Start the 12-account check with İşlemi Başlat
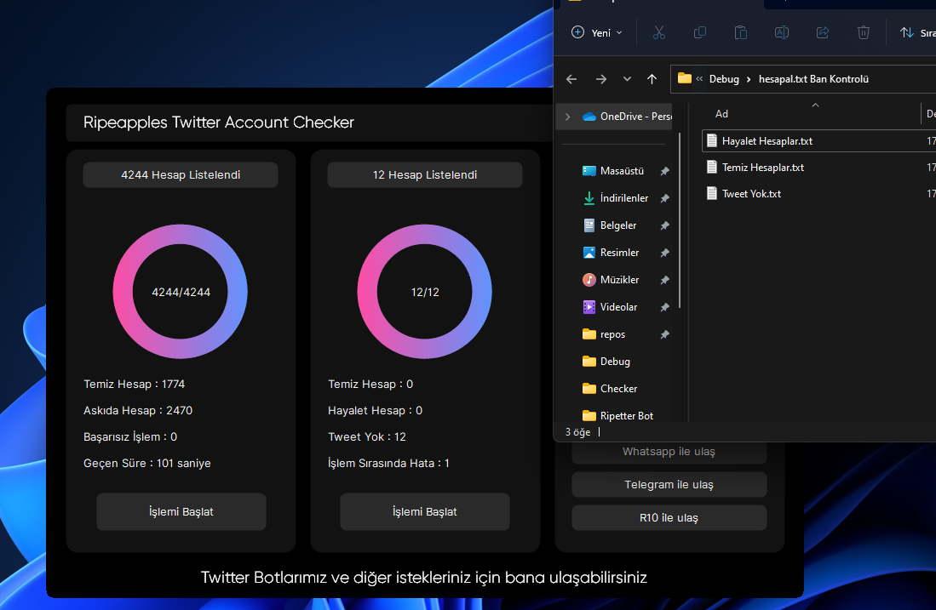 [x=424, y=511]
